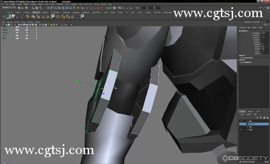
Task: Select the blue highlighted layer row
Action: [x=254, y=124]
